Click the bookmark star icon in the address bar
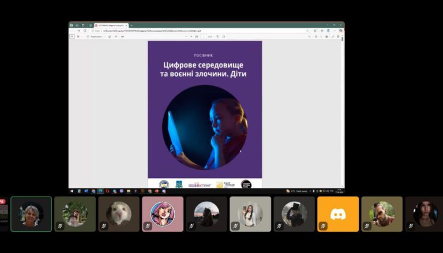This screenshot has height=253, width=443. 307,31
